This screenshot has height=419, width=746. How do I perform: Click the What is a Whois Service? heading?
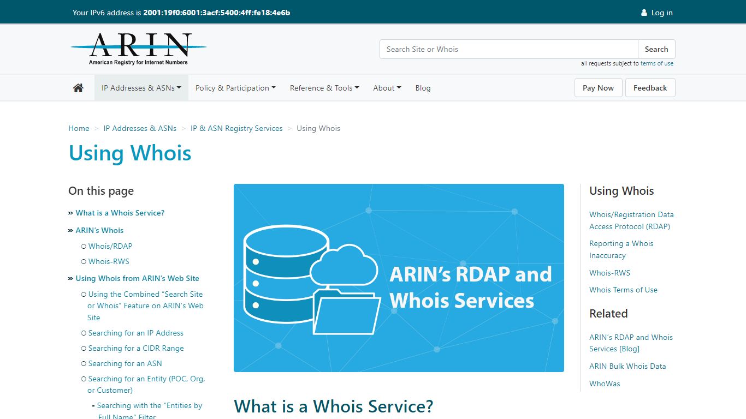click(x=334, y=407)
